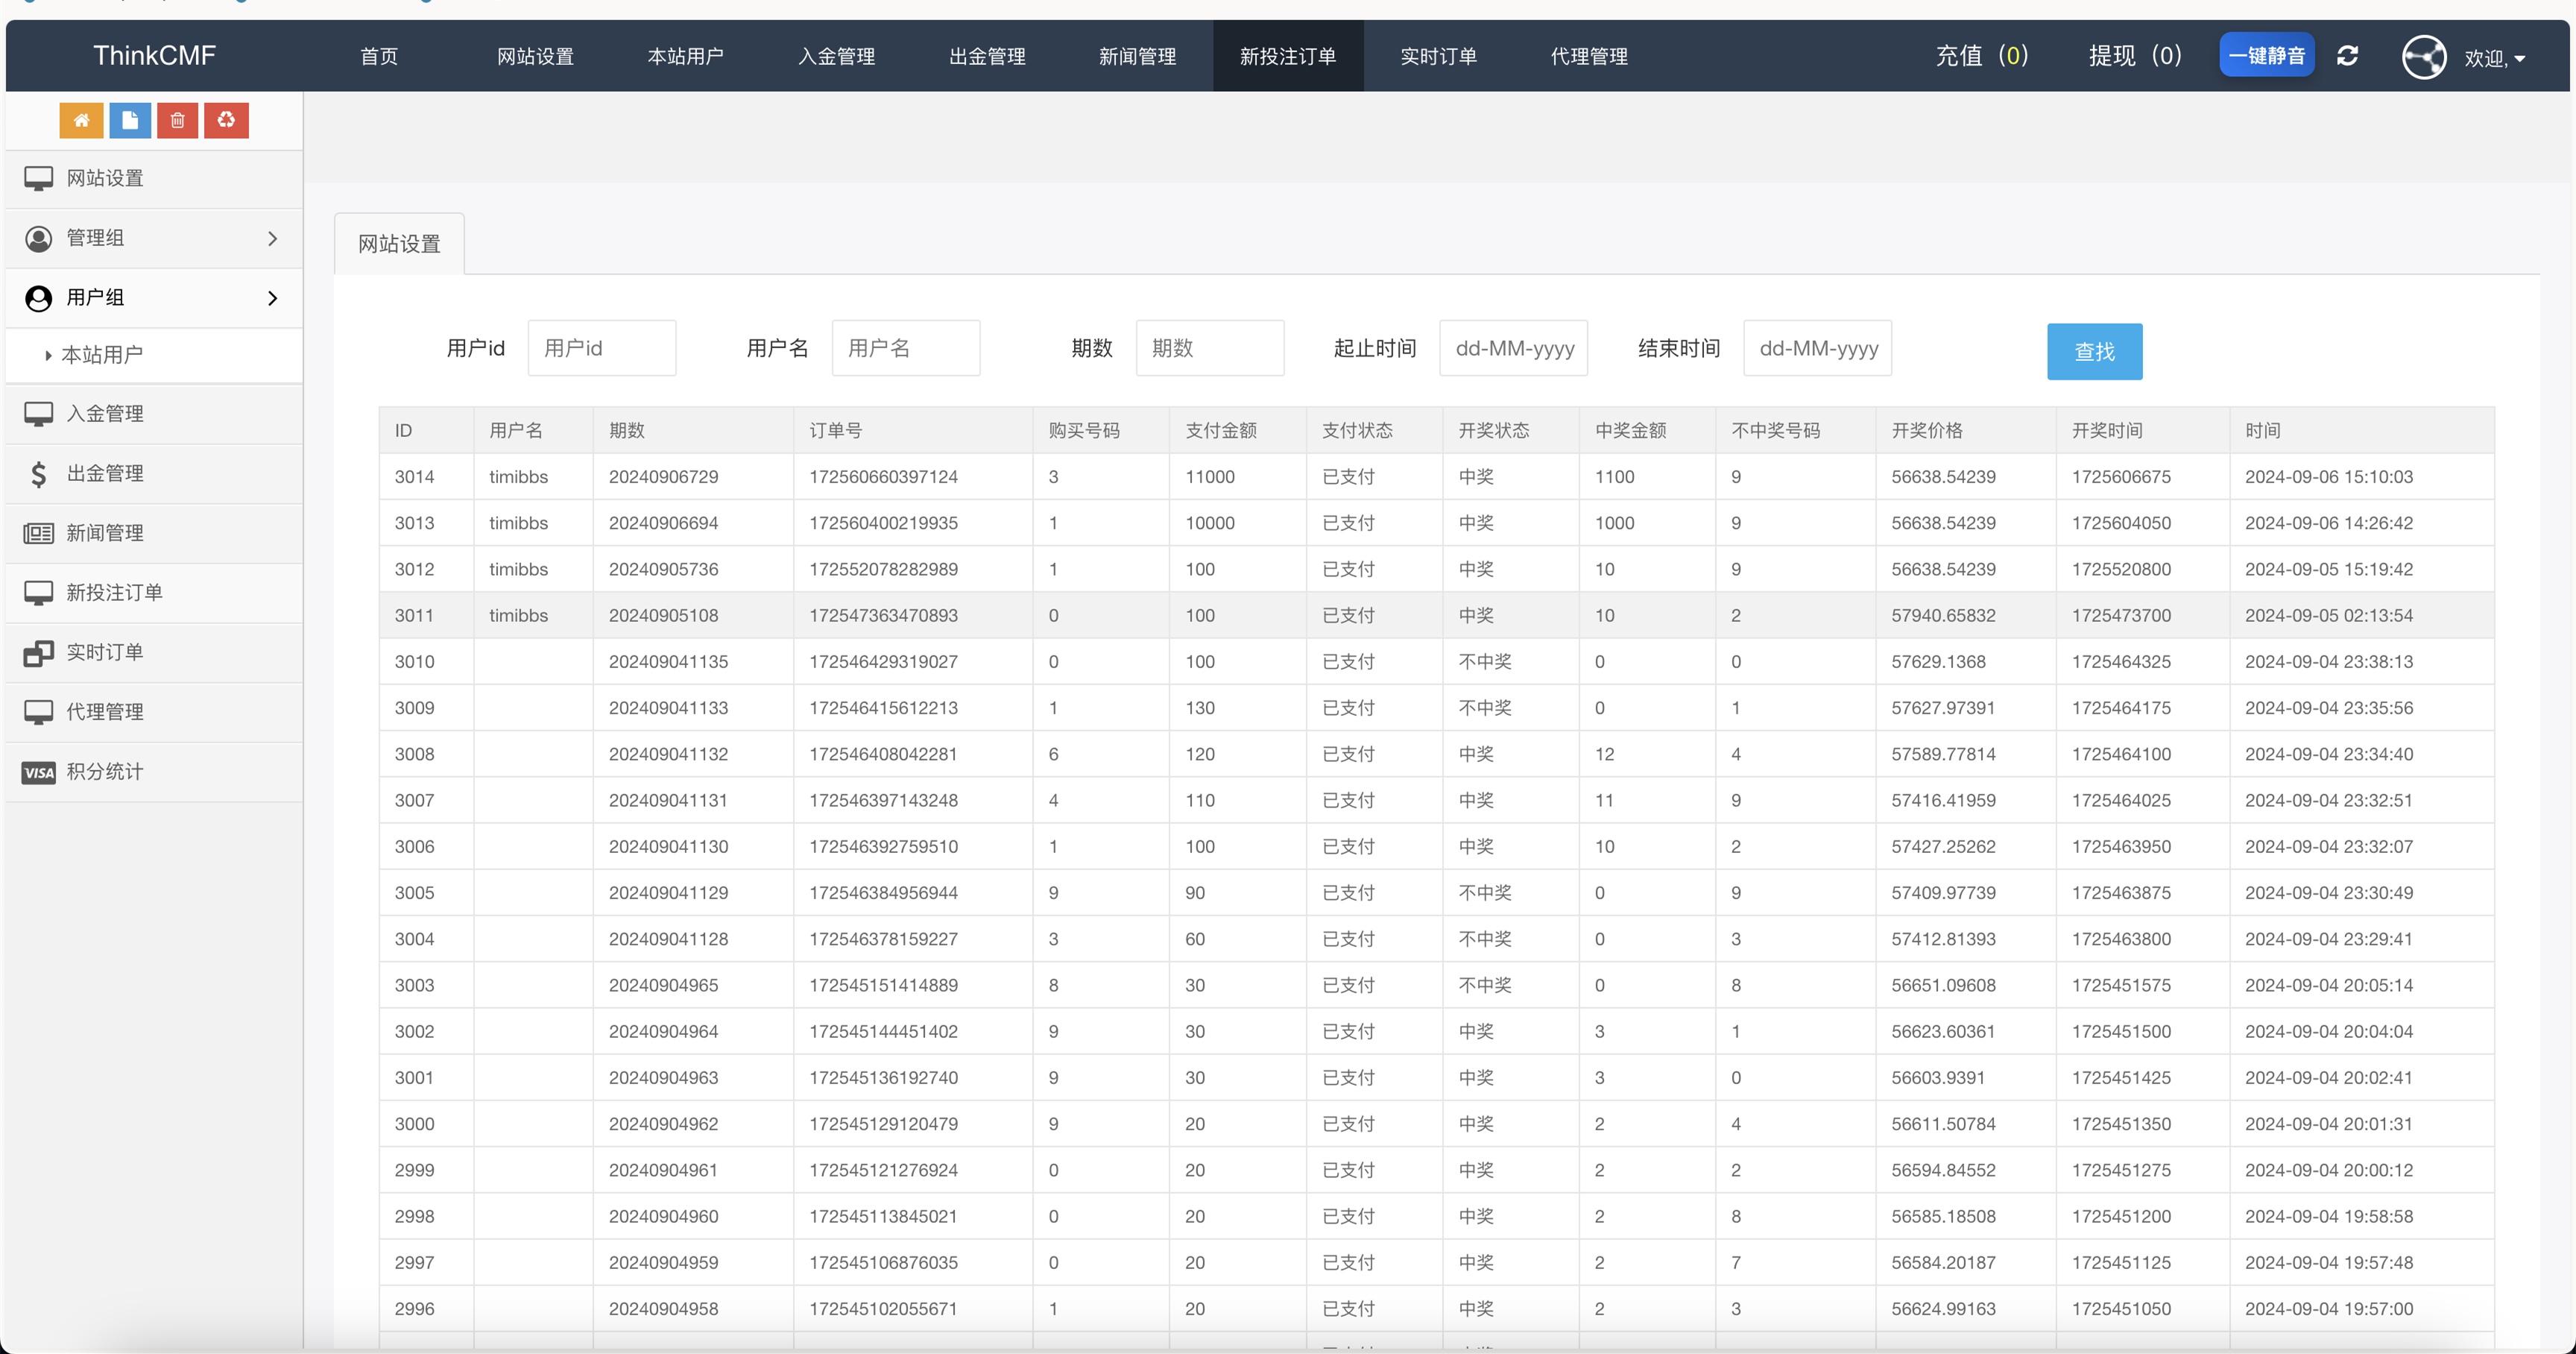This screenshot has height=1354, width=2576.
Task: Toggle the 一键静音 mute button
Action: click(x=2266, y=56)
